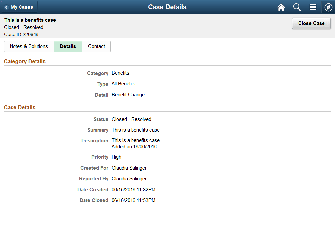Click the Priority field label
The width and height of the screenshot is (335, 233).
tap(100, 157)
